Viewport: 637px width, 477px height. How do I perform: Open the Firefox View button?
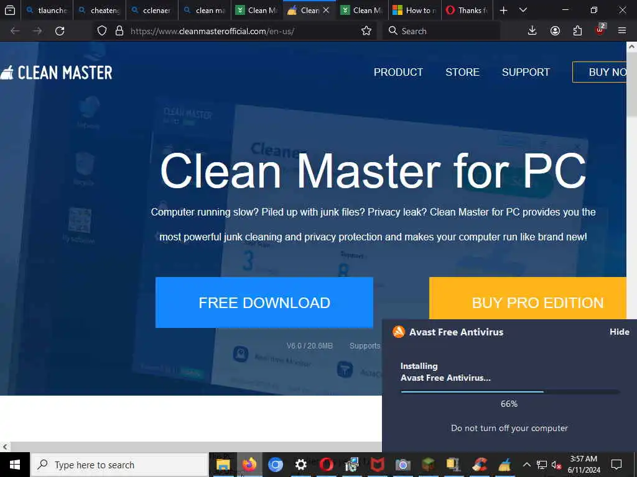pyautogui.click(x=10, y=10)
